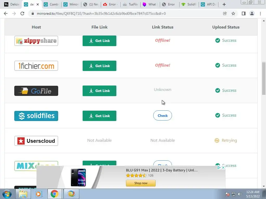Click the lock icon in the address bar
The height and width of the screenshot is (199, 266).
(x=33, y=13)
